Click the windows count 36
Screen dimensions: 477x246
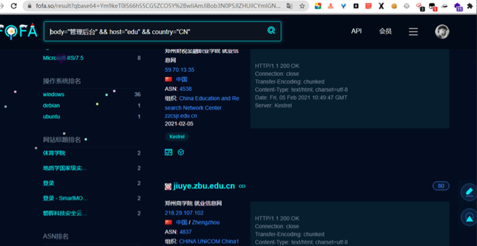pos(137,94)
